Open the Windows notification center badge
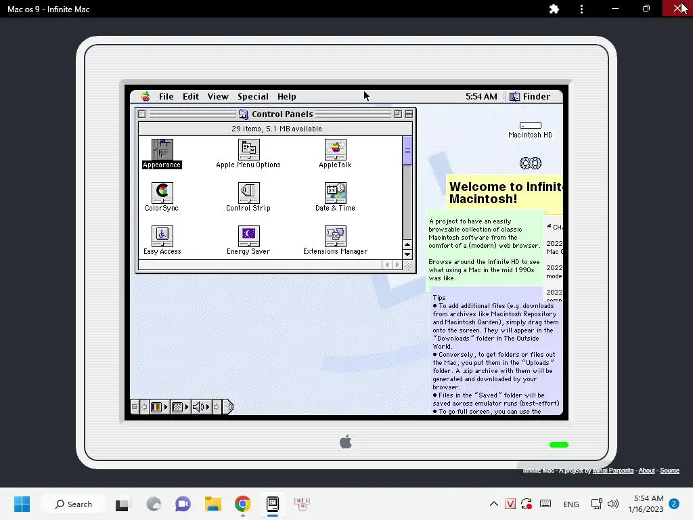This screenshot has width=693, height=520. point(674,504)
